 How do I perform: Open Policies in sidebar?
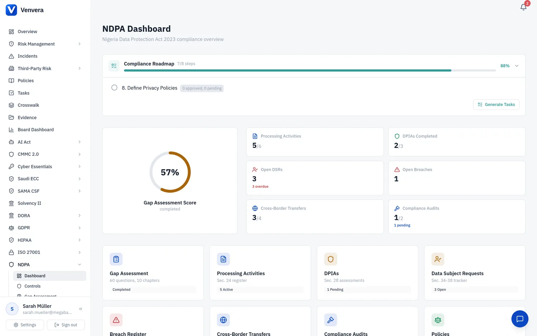click(x=46, y=81)
